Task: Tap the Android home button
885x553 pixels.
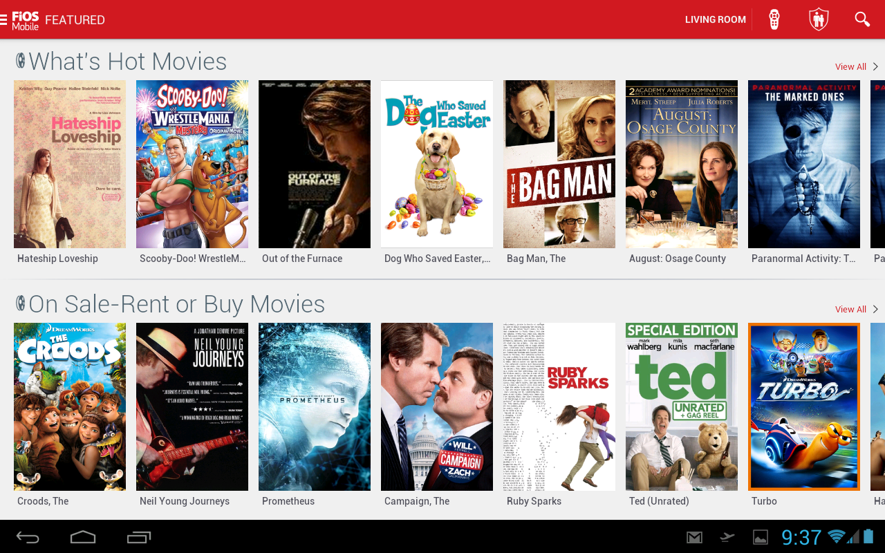Action: [83, 537]
